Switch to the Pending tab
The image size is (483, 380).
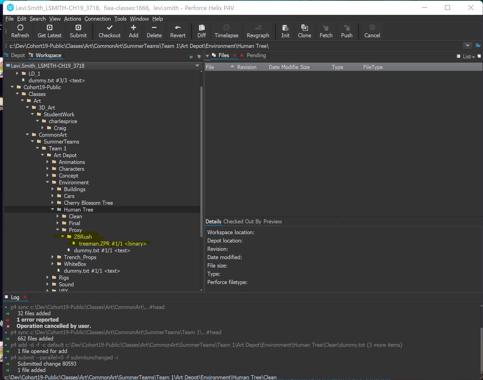tap(253, 55)
